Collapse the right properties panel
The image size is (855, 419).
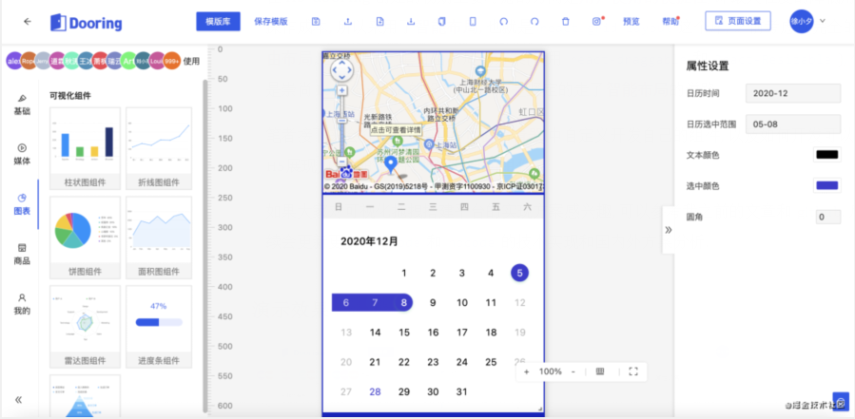point(668,230)
